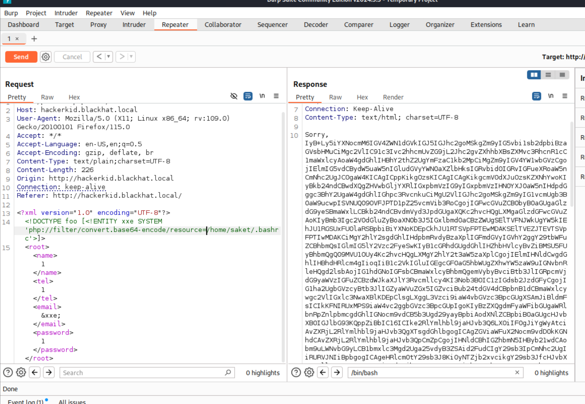
Task: Close Repeater tab 1
Action: pos(17,39)
